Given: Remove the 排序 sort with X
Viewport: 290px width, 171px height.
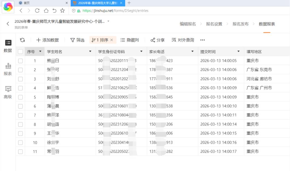Looking at the screenshot, I should (112, 40).
